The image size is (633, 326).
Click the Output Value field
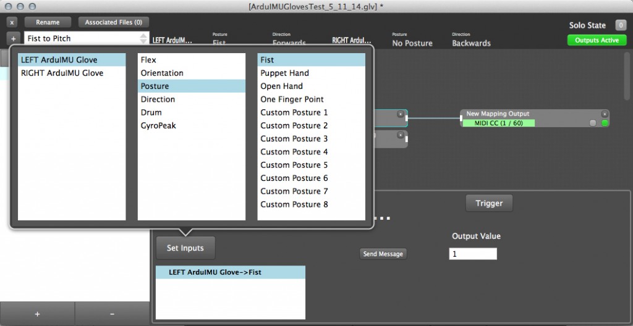(x=473, y=254)
